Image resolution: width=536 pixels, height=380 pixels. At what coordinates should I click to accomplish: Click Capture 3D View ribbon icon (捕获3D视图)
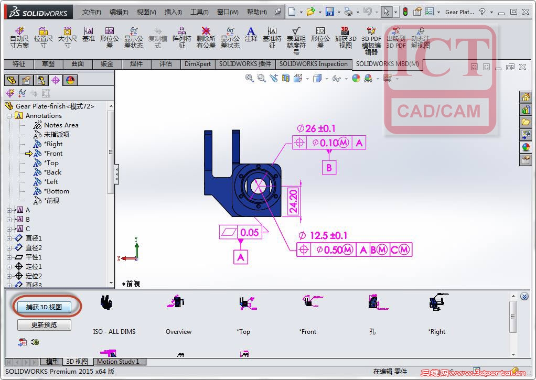pos(345,38)
